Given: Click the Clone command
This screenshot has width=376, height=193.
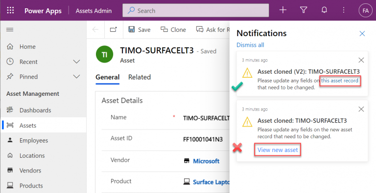Looking at the screenshot, I should [173, 29].
